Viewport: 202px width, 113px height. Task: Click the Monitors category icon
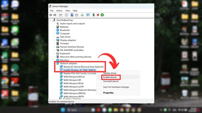[58, 60]
